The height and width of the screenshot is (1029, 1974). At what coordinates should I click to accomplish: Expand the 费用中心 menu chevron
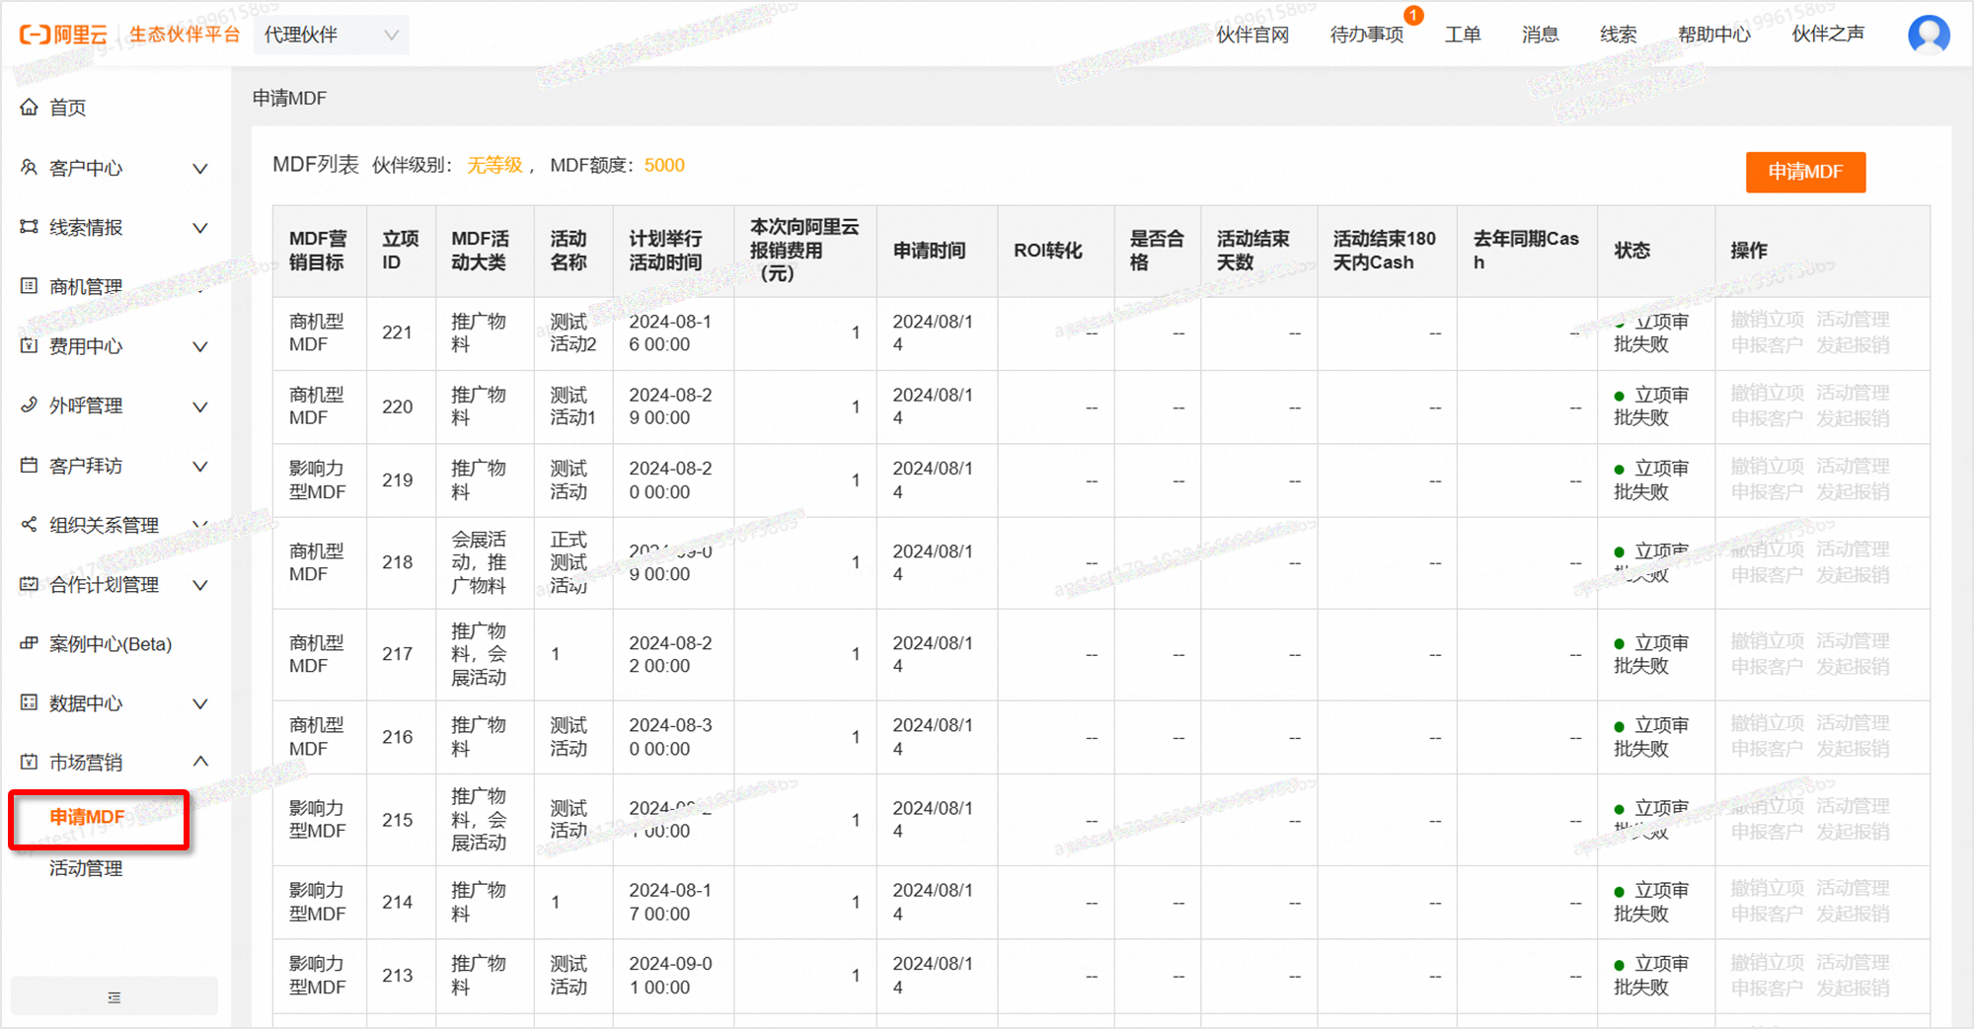[200, 346]
